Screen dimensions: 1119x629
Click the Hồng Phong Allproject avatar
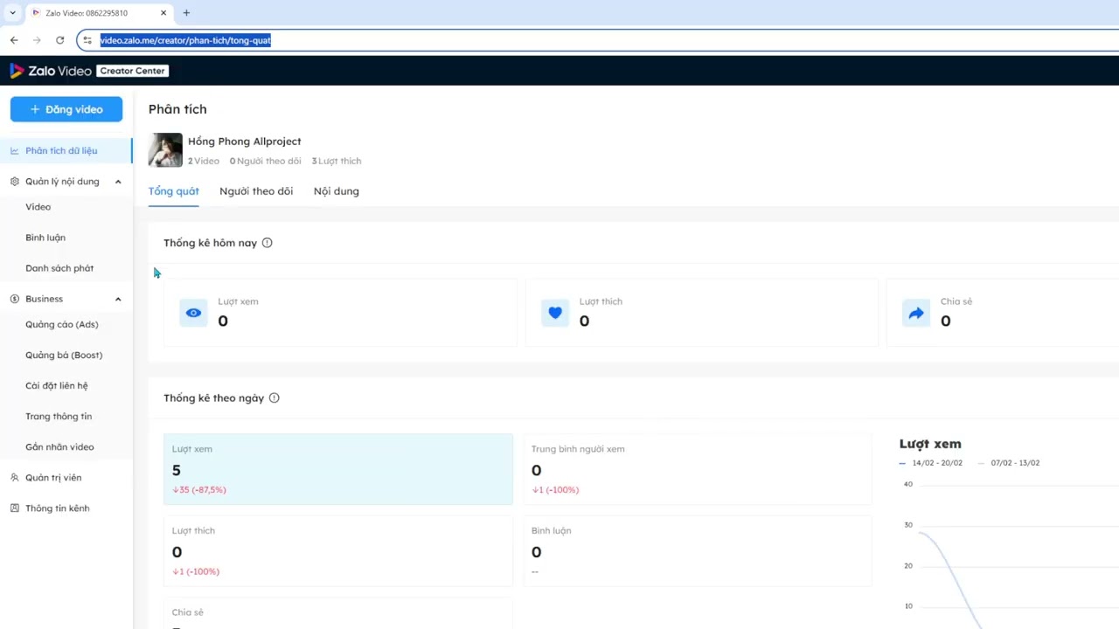(165, 150)
